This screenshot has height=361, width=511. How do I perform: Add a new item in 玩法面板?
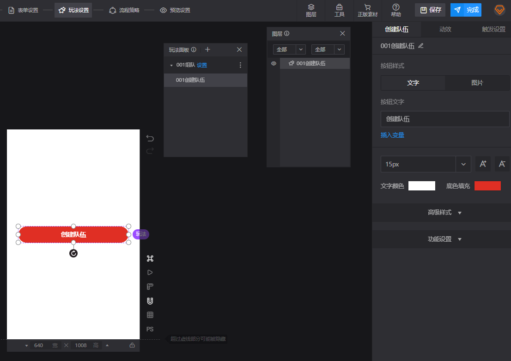pos(207,49)
